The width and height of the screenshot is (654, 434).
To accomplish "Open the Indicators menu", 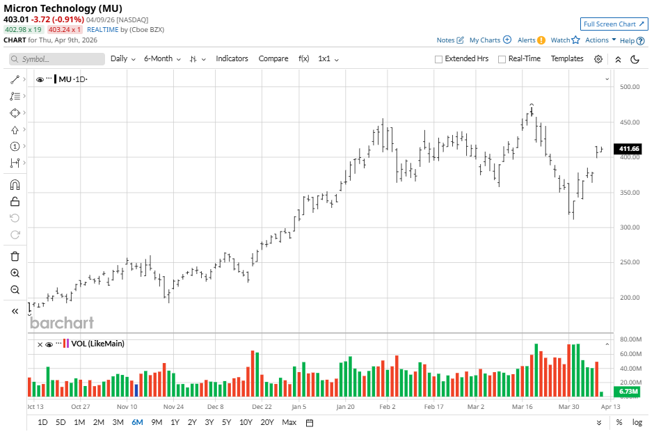I will 232,59.
